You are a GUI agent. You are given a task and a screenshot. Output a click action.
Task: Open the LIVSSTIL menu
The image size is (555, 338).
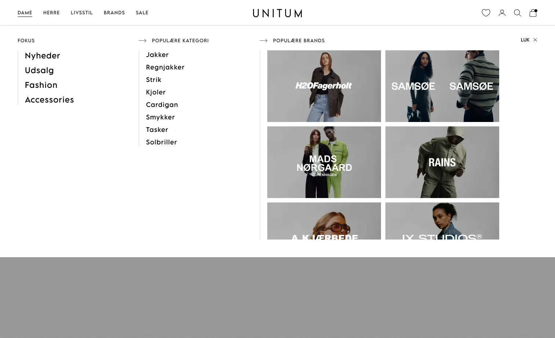pyautogui.click(x=82, y=13)
